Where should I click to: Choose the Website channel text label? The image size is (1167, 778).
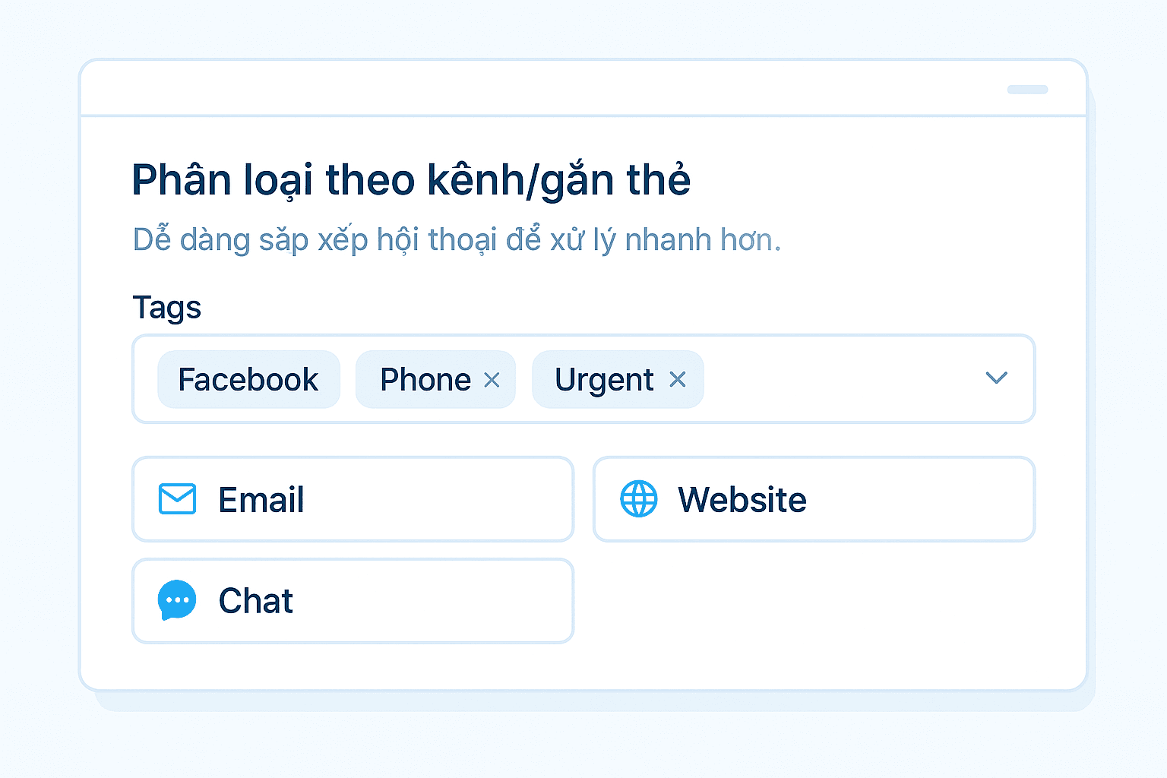[x=742, y=500]
